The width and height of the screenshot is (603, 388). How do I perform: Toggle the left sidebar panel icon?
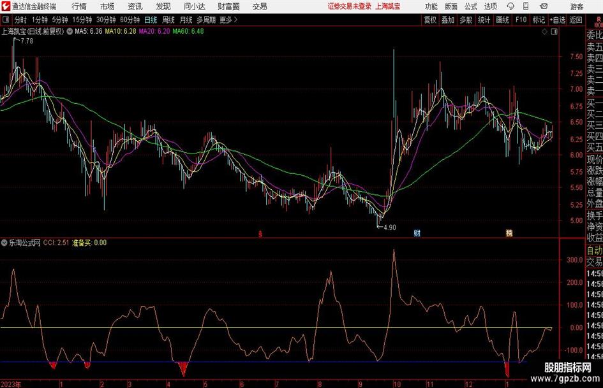click(6, 20)
